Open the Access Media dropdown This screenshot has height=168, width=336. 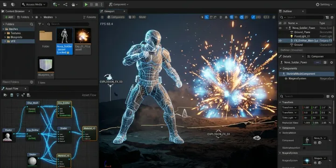pyautogui.click(x=34, y=4)
